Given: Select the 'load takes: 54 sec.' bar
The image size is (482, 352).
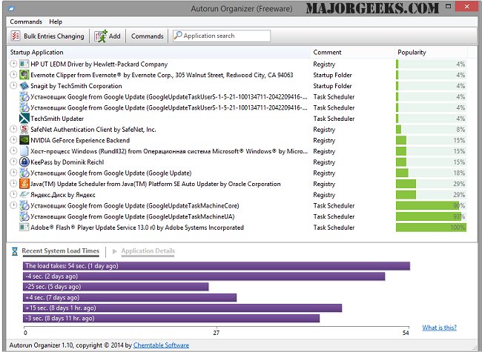Looking at the screenshot, I should point(217,266).
